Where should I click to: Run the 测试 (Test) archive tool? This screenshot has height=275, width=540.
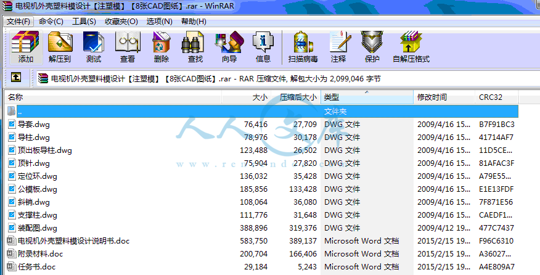coord(93,47)
